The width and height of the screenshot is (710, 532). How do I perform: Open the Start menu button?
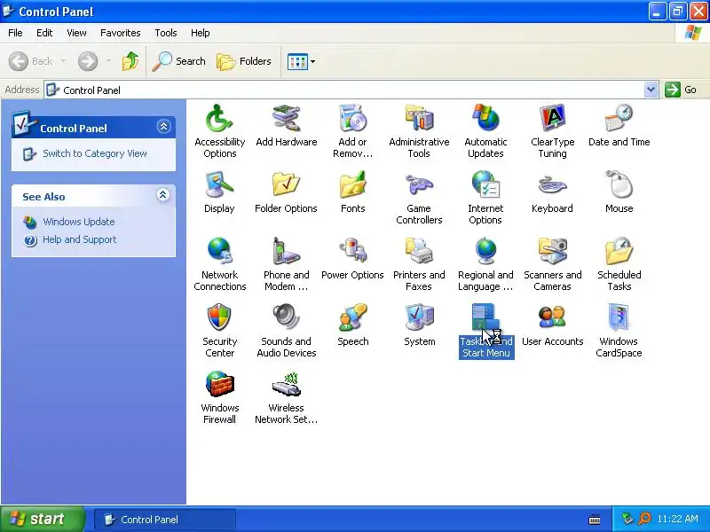coord(42,519)
